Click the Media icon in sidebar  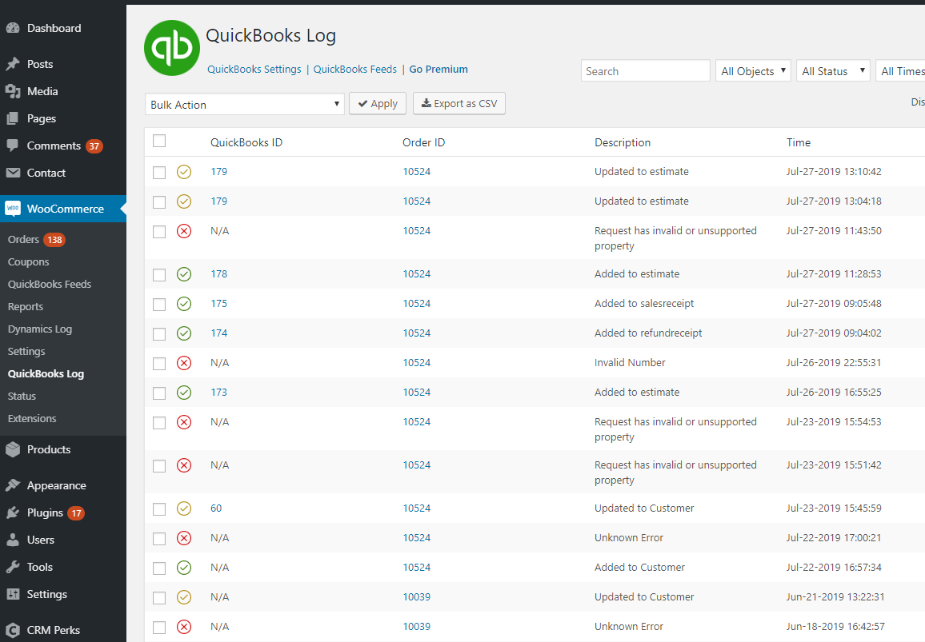[x=13, y=91]
